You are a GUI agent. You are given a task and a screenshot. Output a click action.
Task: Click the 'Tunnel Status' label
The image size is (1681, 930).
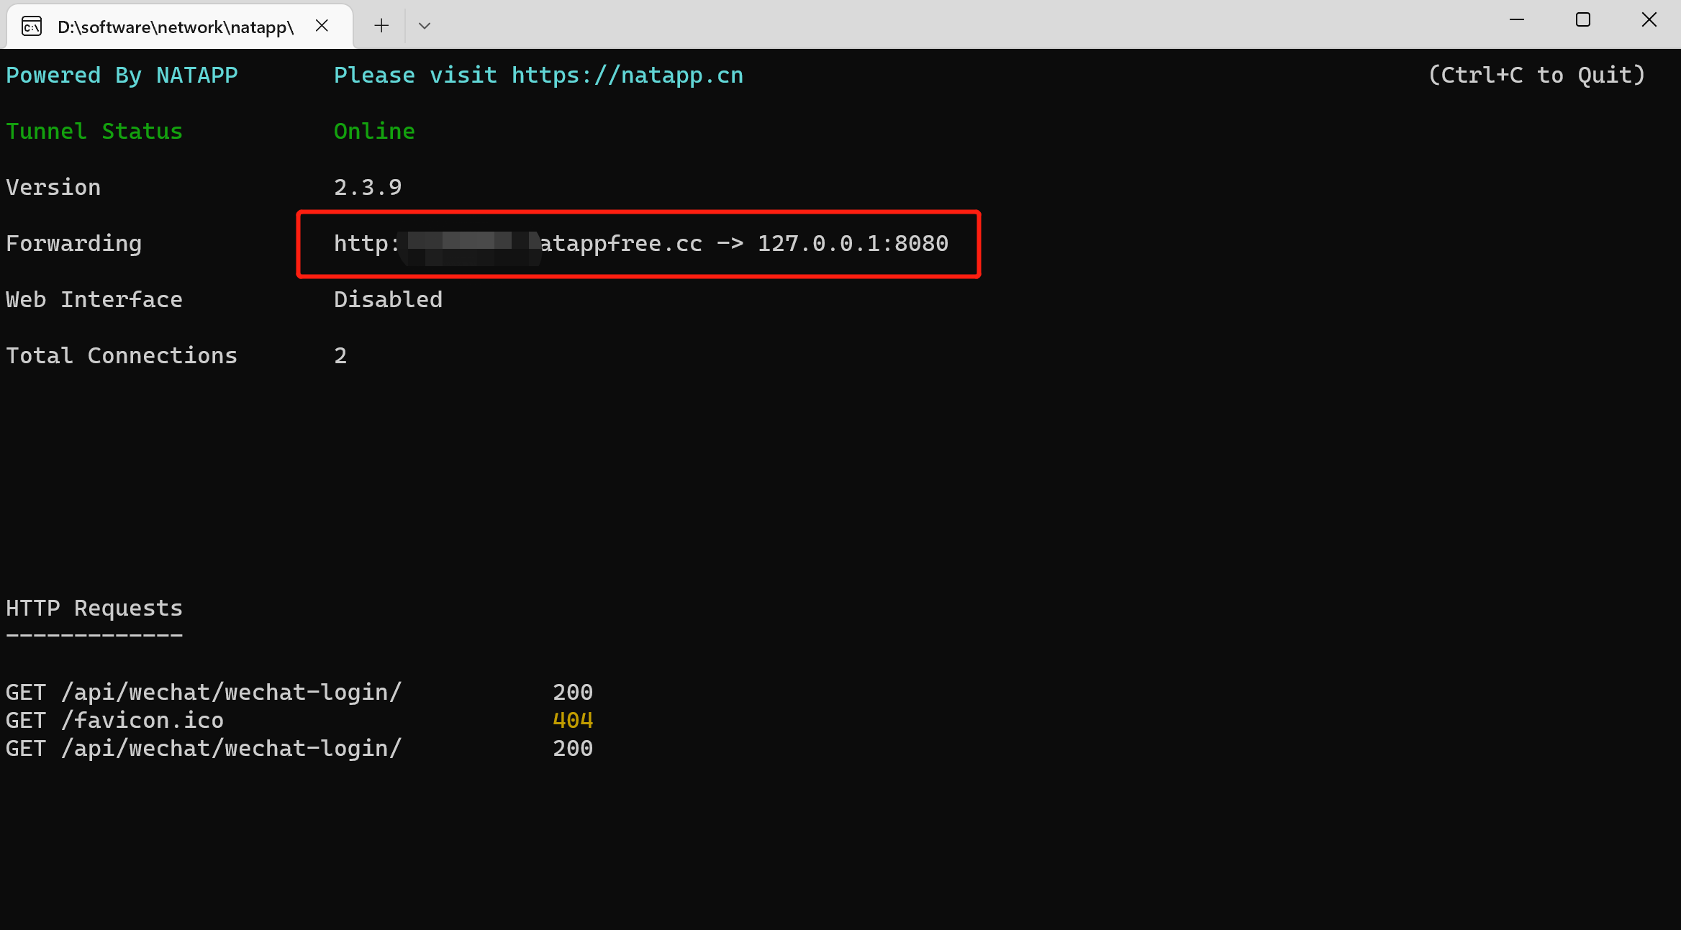tap(94, 132)
